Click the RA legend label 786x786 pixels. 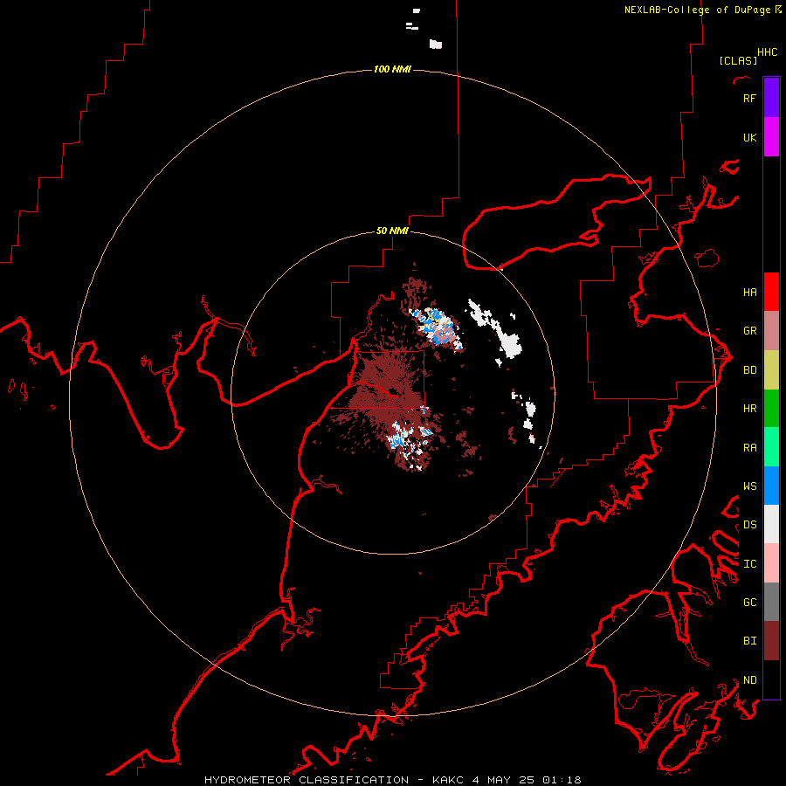pos(749,448)
